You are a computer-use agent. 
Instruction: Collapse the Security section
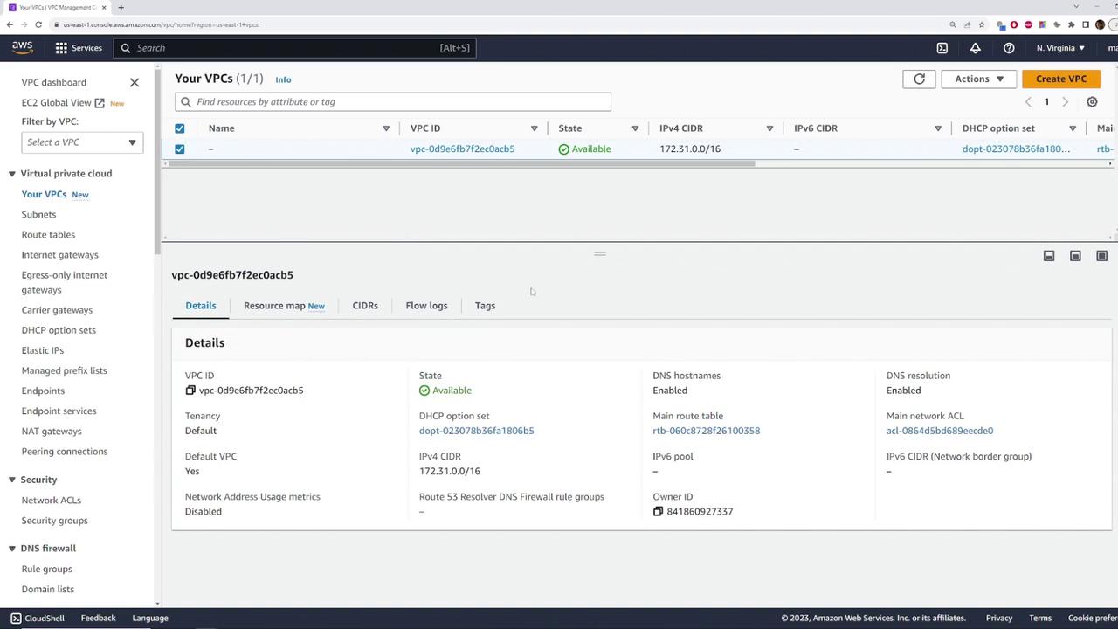click(x=12, y=480)
